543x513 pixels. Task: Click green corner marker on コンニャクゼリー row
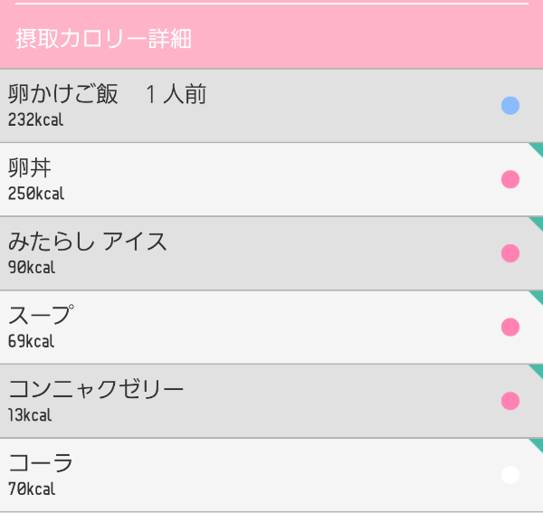pyautogui.click(x=538, y=370)
